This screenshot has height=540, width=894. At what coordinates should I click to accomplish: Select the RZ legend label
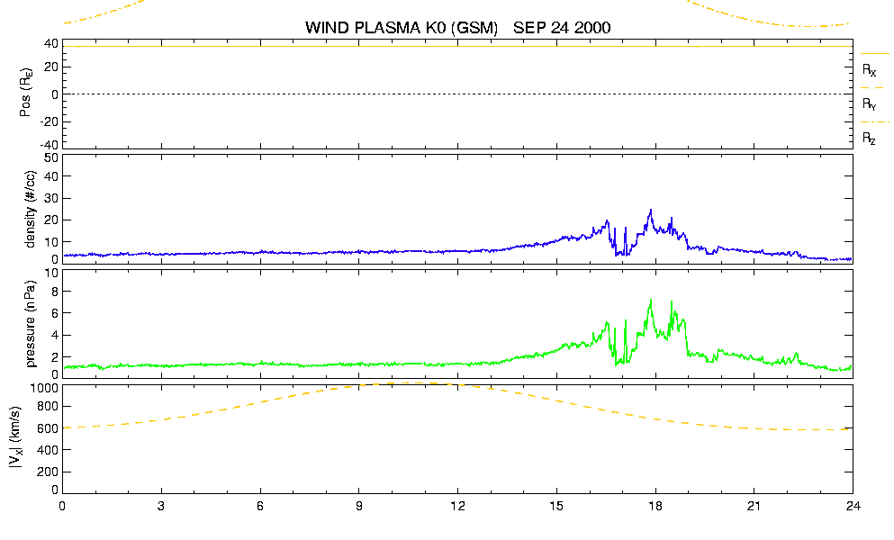coord(869,138)
